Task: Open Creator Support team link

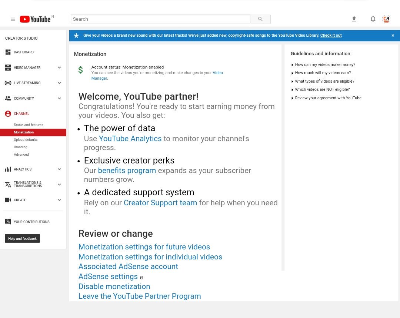Action: (x=160, y=203)
